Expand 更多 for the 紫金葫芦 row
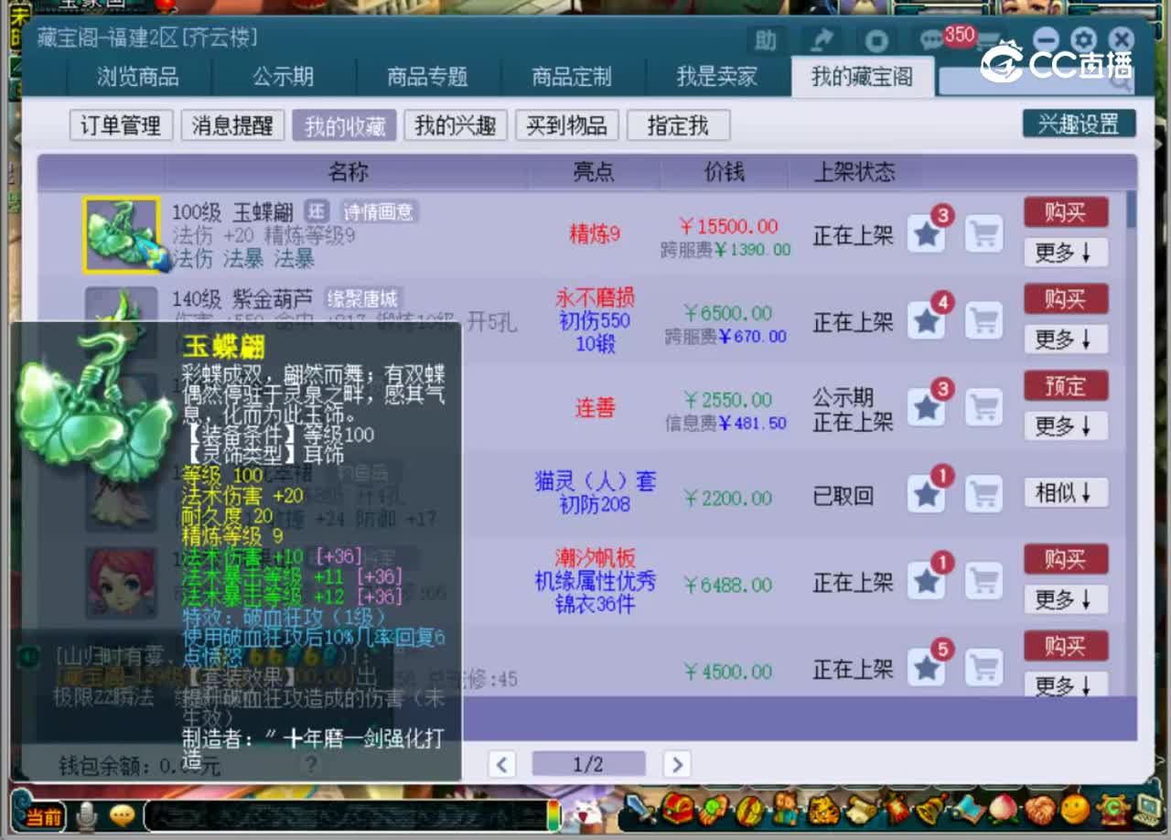 (x=1066, y=339)
